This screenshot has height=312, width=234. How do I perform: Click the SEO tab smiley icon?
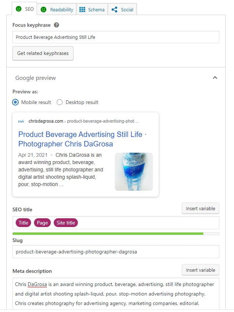(19, 9)
